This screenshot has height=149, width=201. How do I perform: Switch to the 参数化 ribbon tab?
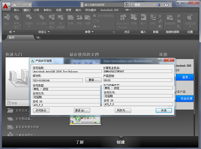[x=48, y=10]
